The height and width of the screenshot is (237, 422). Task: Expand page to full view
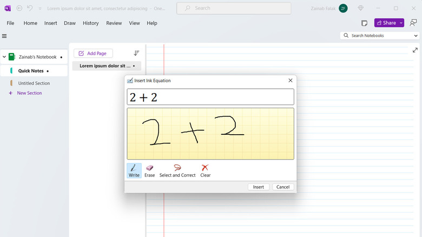[415, 50]
